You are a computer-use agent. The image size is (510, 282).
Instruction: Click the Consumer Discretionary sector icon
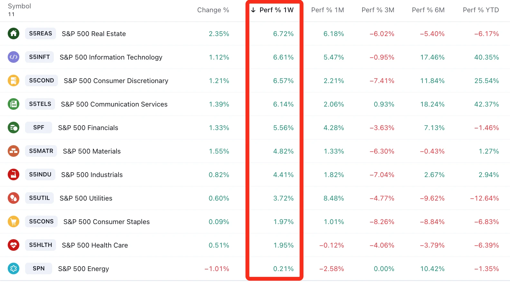pyautogui.click(x=14, y=80)
